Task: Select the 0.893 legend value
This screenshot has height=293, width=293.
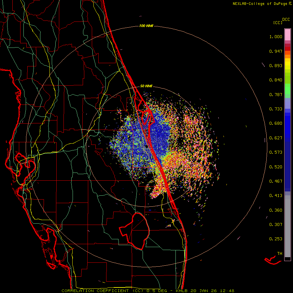Action: pos(276,65)
